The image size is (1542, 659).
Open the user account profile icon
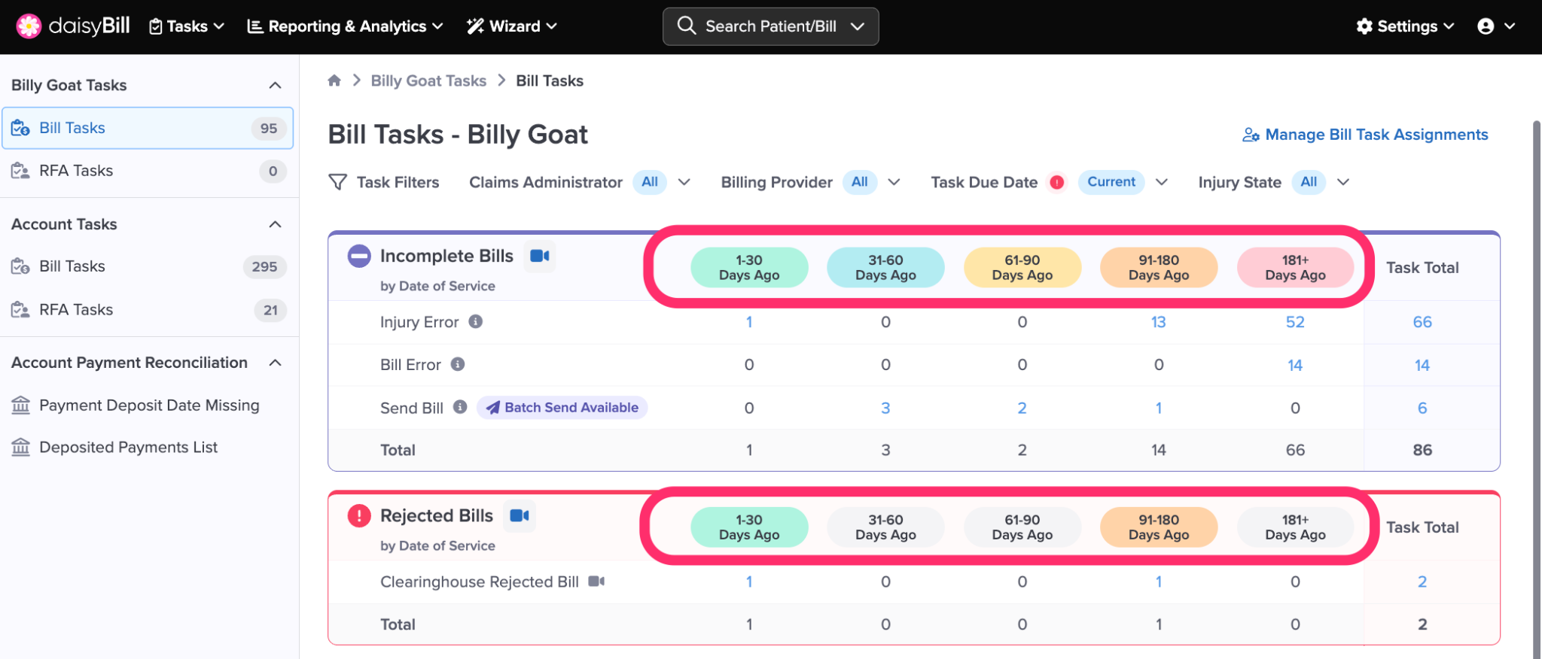click(x=1486, y=26)
